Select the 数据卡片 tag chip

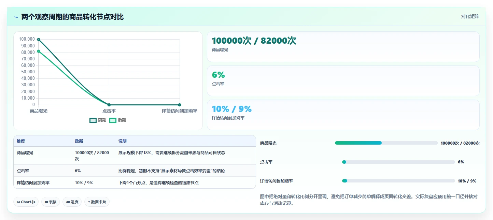(x=97, y=202)
